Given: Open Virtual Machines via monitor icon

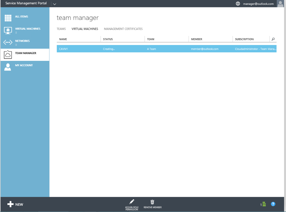Looking at the screenshot, I should click(x=8, y=30).
